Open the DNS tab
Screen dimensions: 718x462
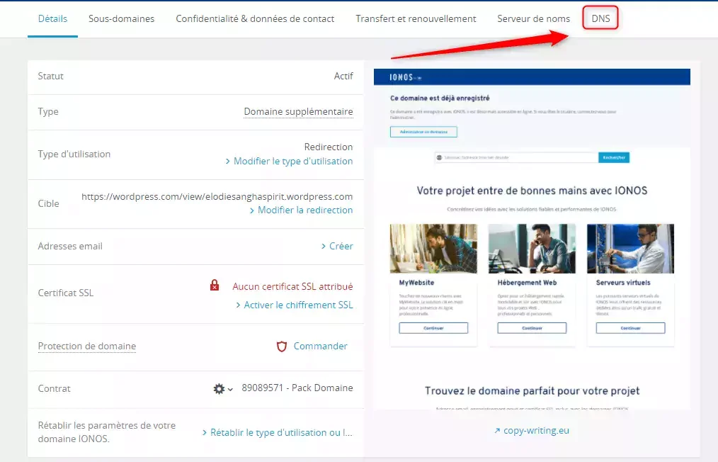600,18
